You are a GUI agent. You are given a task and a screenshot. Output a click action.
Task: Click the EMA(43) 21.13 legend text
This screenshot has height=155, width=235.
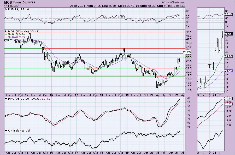pos(16,37)
